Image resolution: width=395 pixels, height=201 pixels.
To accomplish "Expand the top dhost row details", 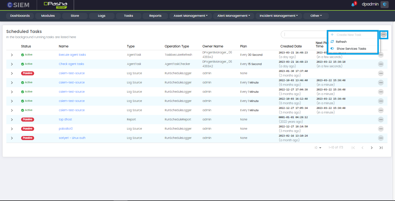I will (x=12, y=120).
